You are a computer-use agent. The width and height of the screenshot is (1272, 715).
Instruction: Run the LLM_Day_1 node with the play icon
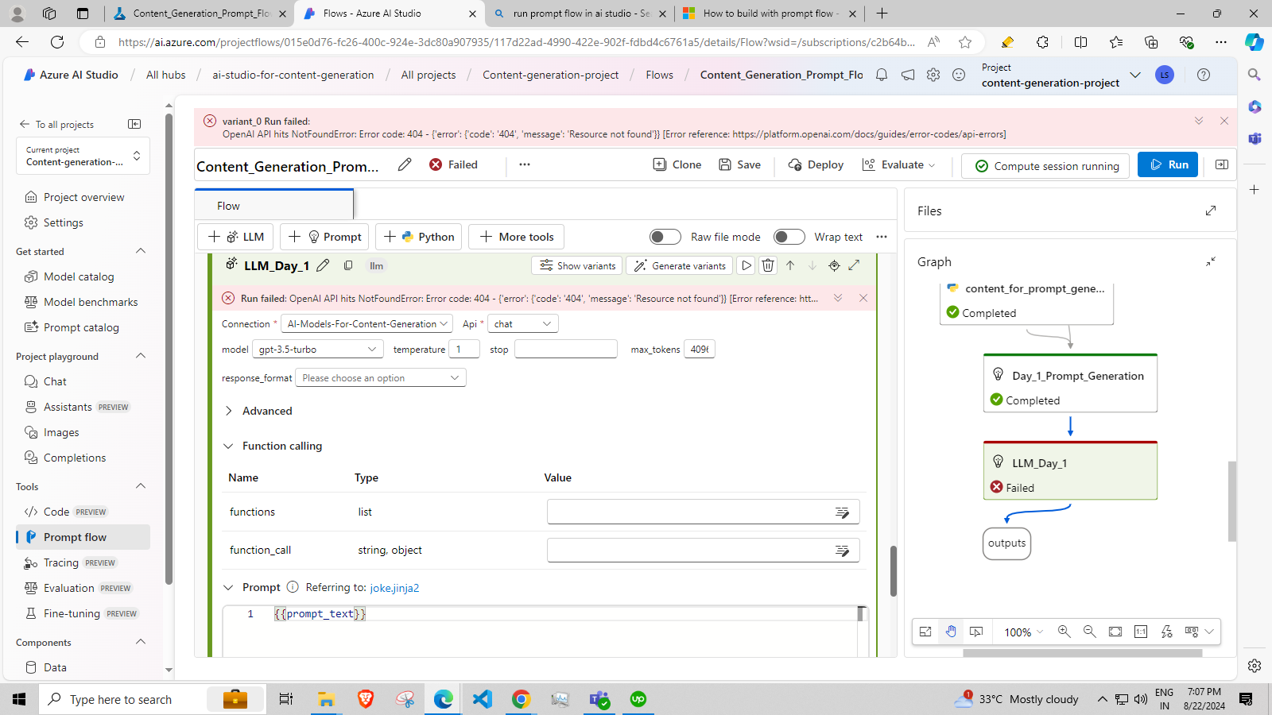(x=745, y=265)
